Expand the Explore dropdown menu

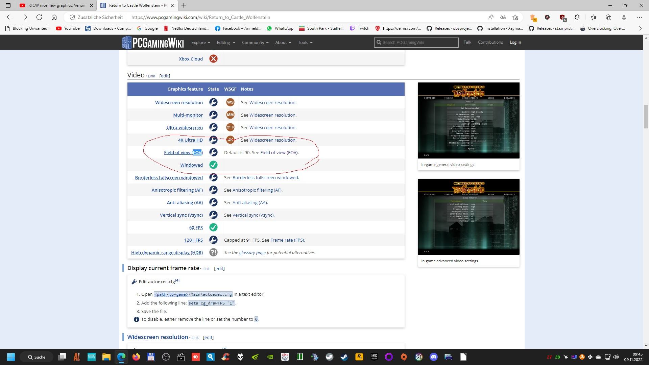201,43
